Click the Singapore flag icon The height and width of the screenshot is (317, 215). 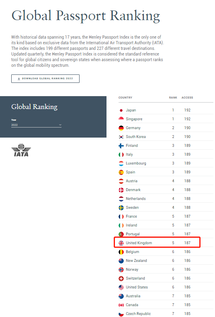tap(121, 119)
